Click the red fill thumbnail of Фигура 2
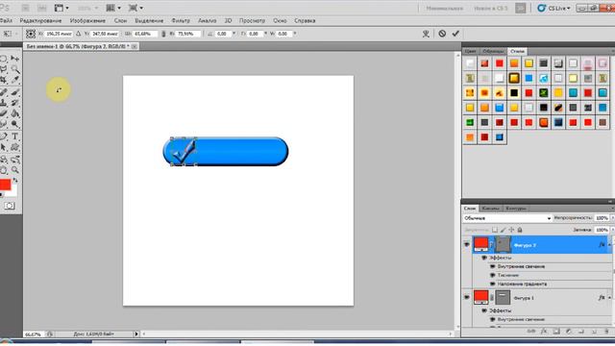This screenshot has height=346, width=615. (x=480, y=243)
